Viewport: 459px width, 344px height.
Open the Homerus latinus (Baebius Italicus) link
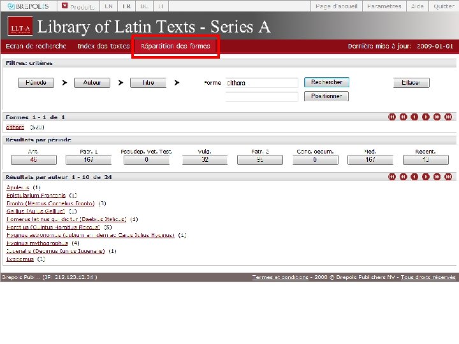[66, 219]
